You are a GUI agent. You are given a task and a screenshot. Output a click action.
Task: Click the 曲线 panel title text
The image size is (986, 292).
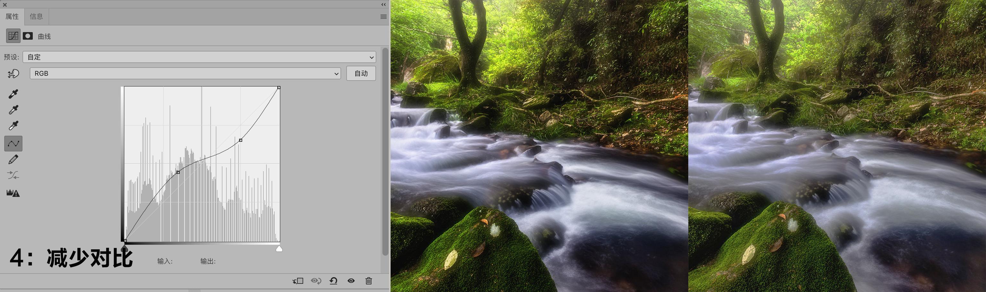[x=44, y=36]
